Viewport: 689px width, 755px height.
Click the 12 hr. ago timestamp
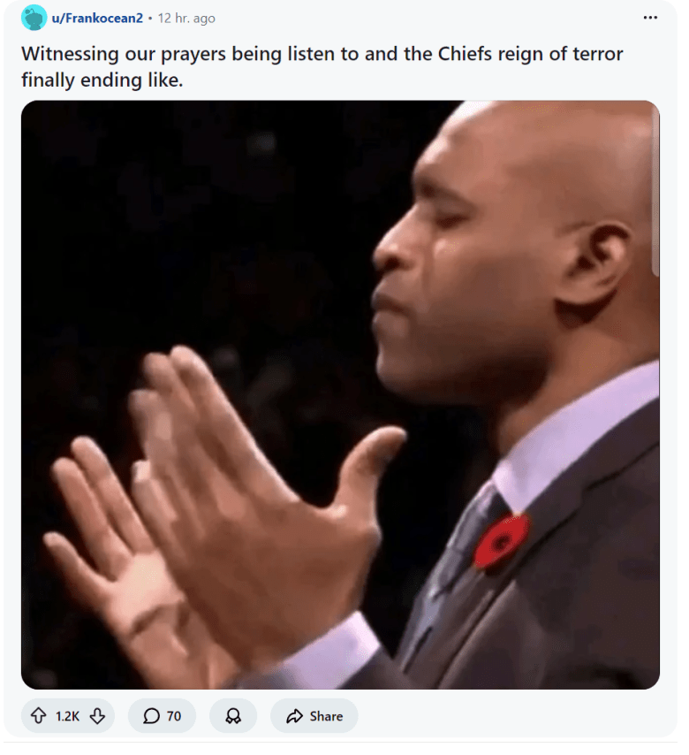click(x=186, y=18)
